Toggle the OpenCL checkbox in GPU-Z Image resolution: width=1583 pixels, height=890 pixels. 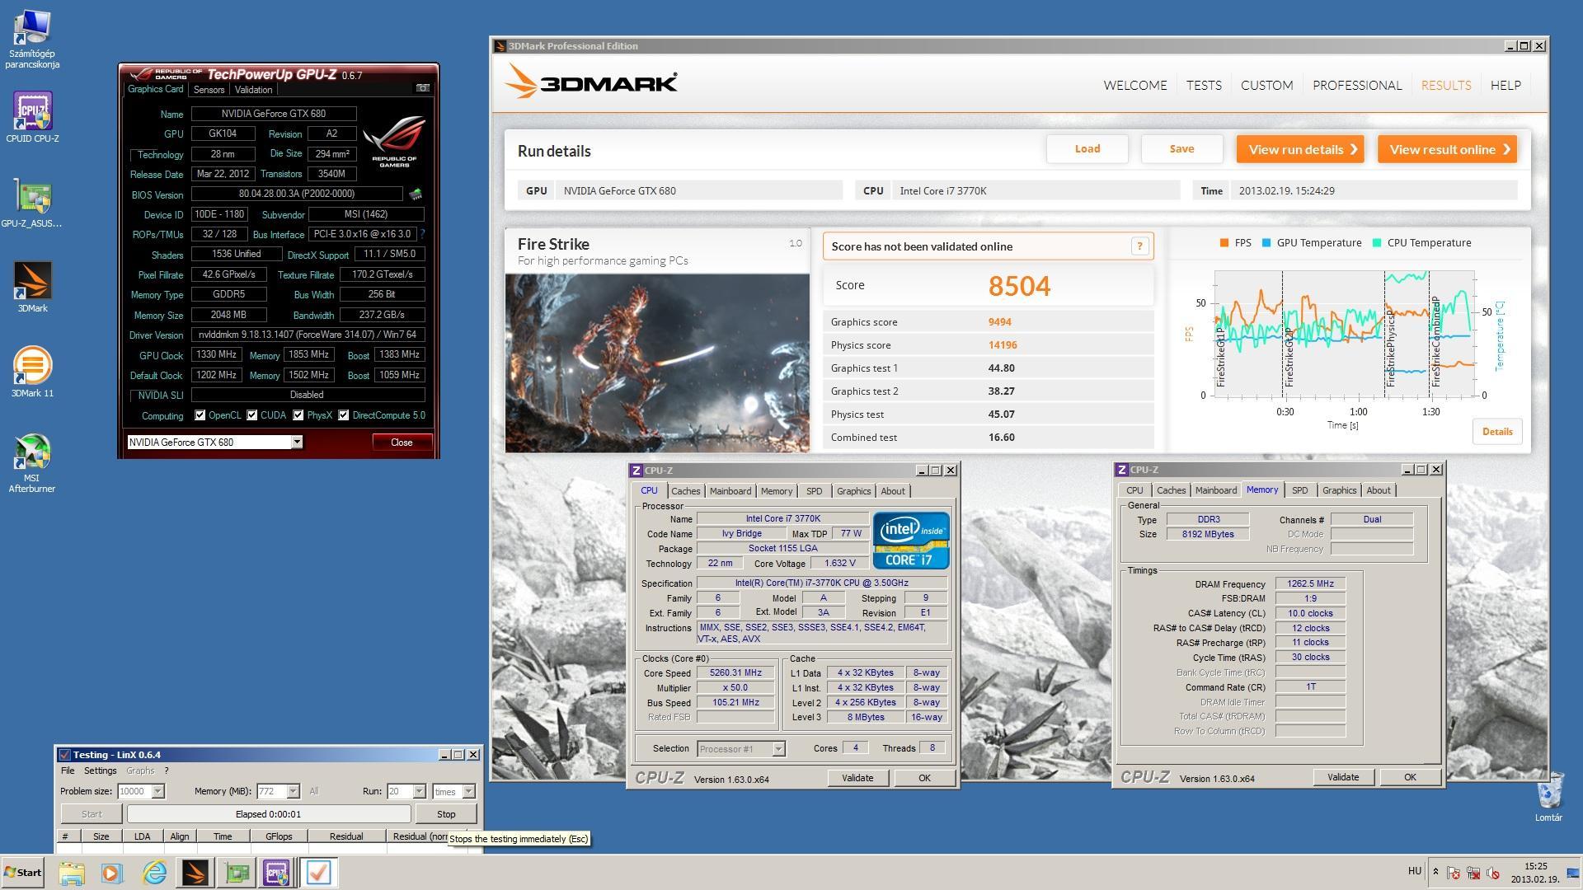pyautogui.click(x=200, y=415)
